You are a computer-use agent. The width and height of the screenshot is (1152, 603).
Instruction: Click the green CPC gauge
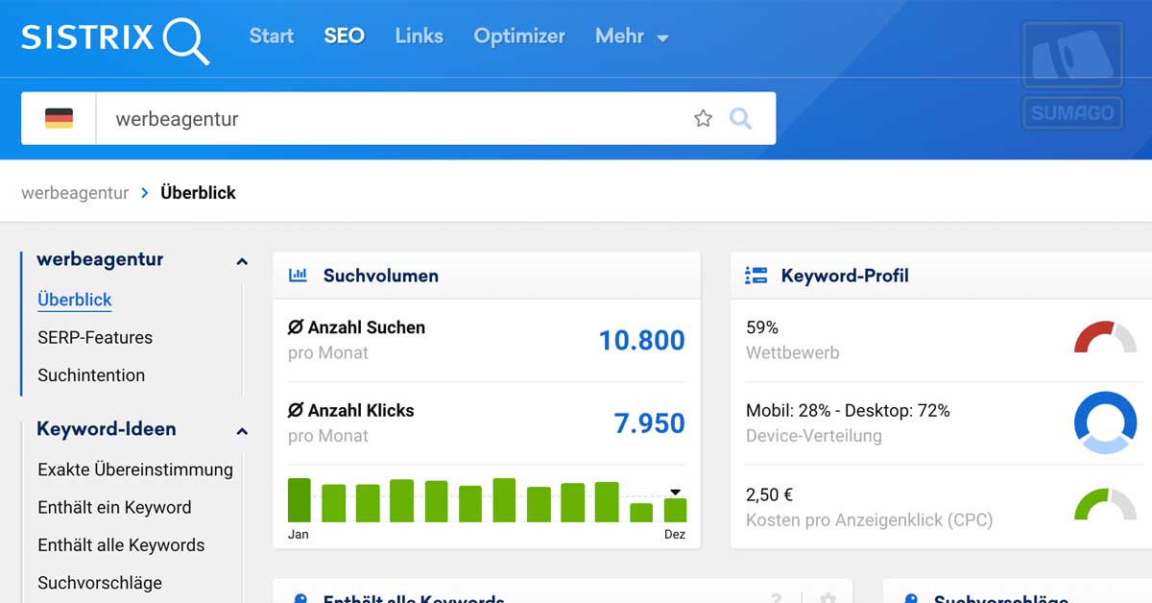pyautogui.click(x=1105, y=505)
